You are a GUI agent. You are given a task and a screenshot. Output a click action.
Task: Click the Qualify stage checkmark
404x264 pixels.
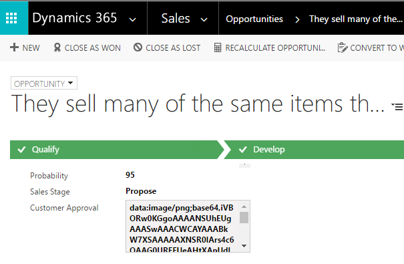[21, 150]
